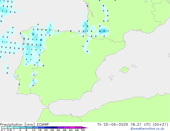Image resolution: width=170 pixels, height=131 pixels.
Task: Select the ECMWF model label
Action: 43,125
